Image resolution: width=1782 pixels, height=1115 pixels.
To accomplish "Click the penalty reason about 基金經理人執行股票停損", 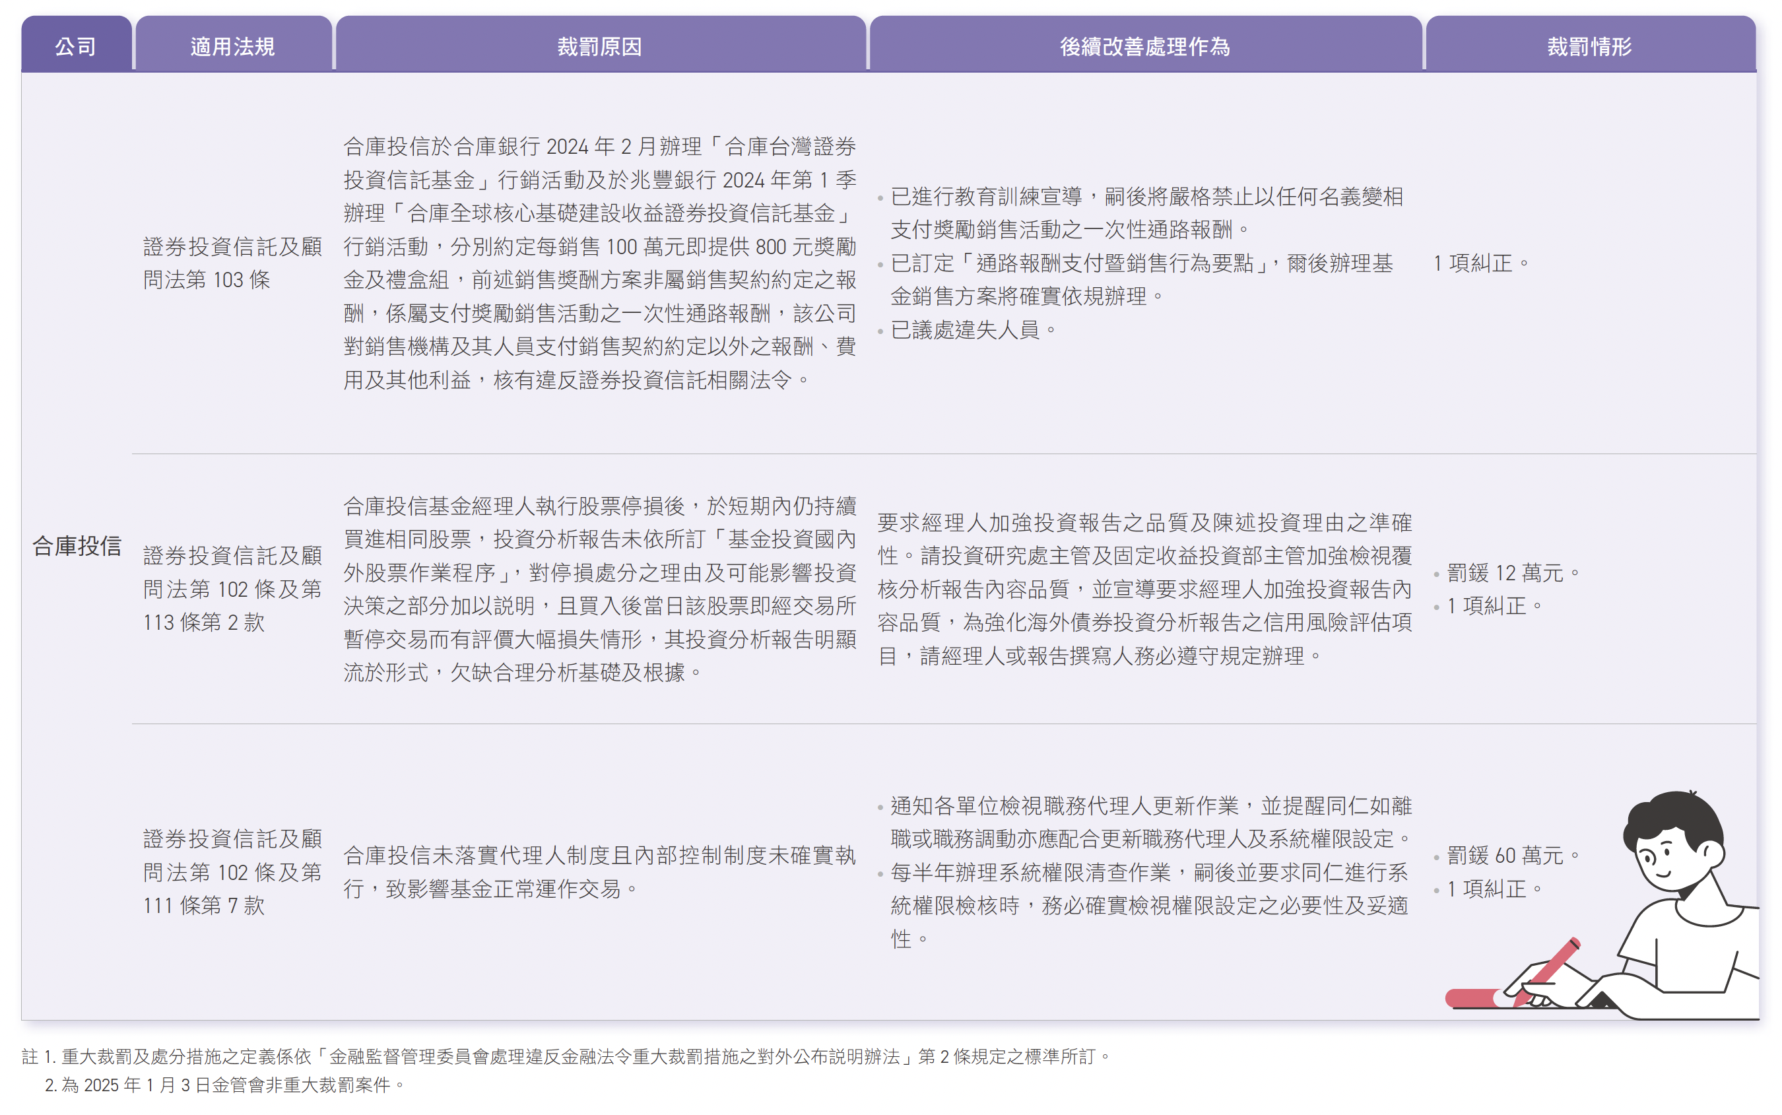I will pyautogui.click(x=600, y=588).
